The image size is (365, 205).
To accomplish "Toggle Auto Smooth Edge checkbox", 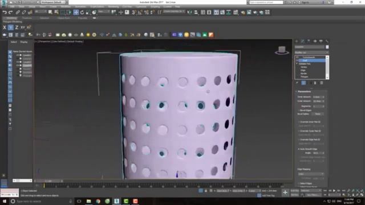I will [299, 149].
